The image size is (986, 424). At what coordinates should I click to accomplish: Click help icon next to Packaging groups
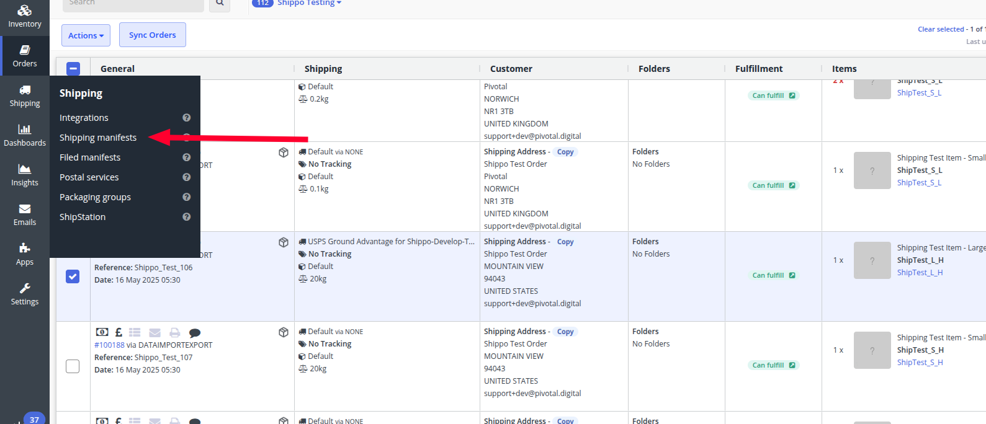[186, 197]
